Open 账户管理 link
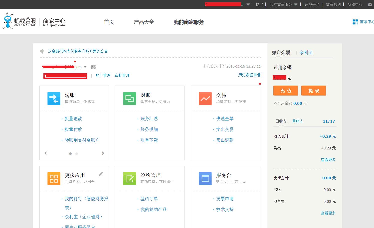The width and height of the screenshot is (374, 228). click(x=103, y=75)
